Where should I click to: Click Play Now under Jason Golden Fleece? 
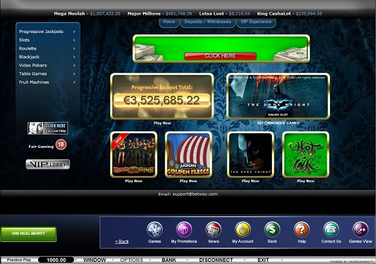pyautogui.click(x=188, y=181)
